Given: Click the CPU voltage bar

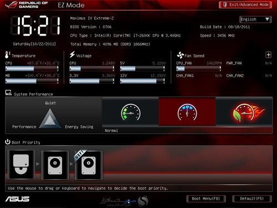Looking at the screenshot, I should tap(92, 69).
